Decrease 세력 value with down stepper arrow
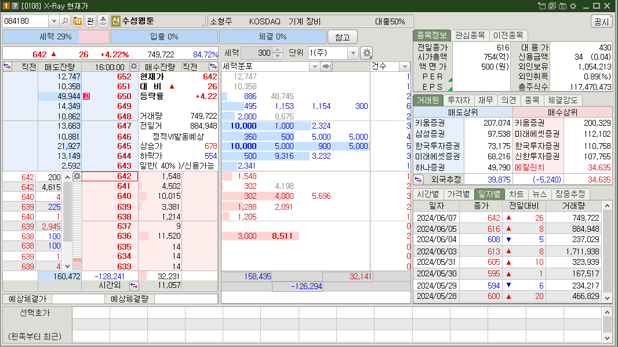 tap(278, 56)
